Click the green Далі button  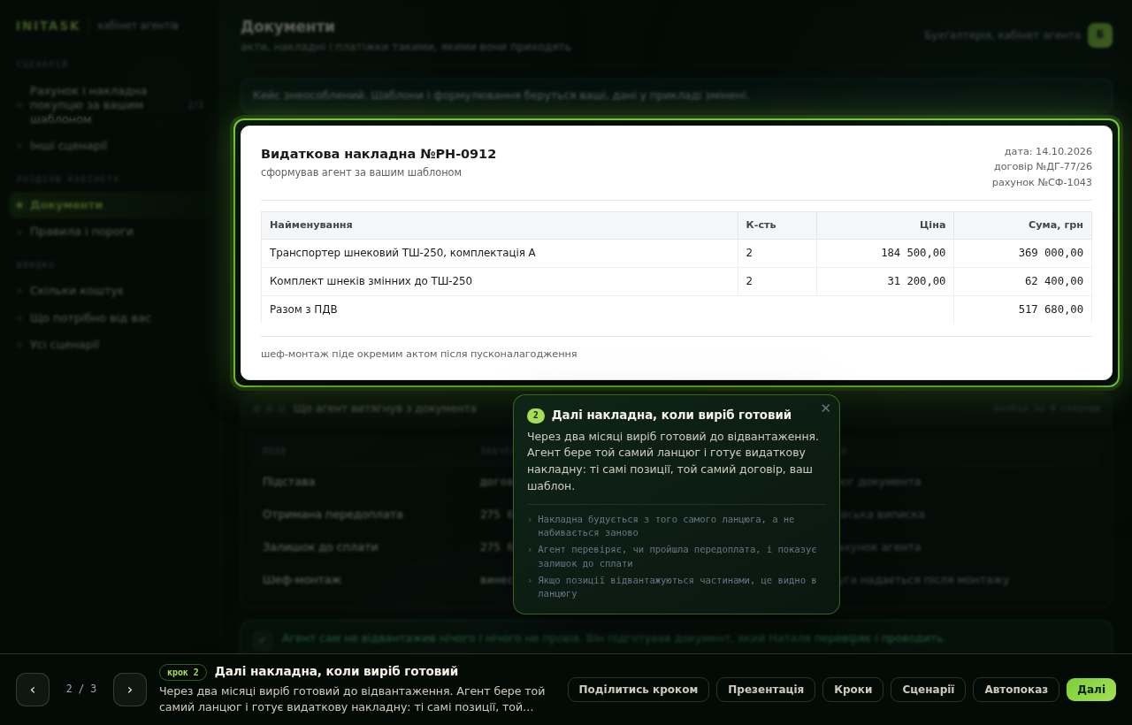point(1091,690)
